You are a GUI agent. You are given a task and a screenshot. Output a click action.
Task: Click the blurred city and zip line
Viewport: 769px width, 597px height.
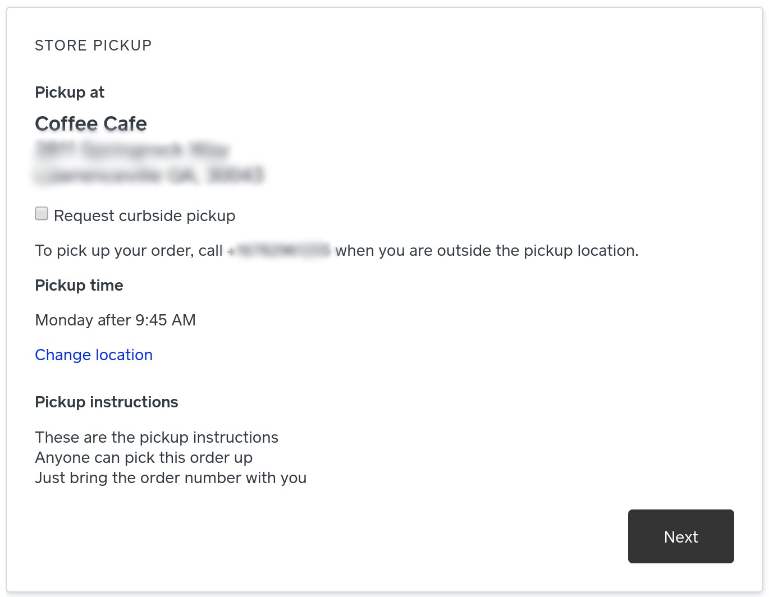click(x=149, y=176)
